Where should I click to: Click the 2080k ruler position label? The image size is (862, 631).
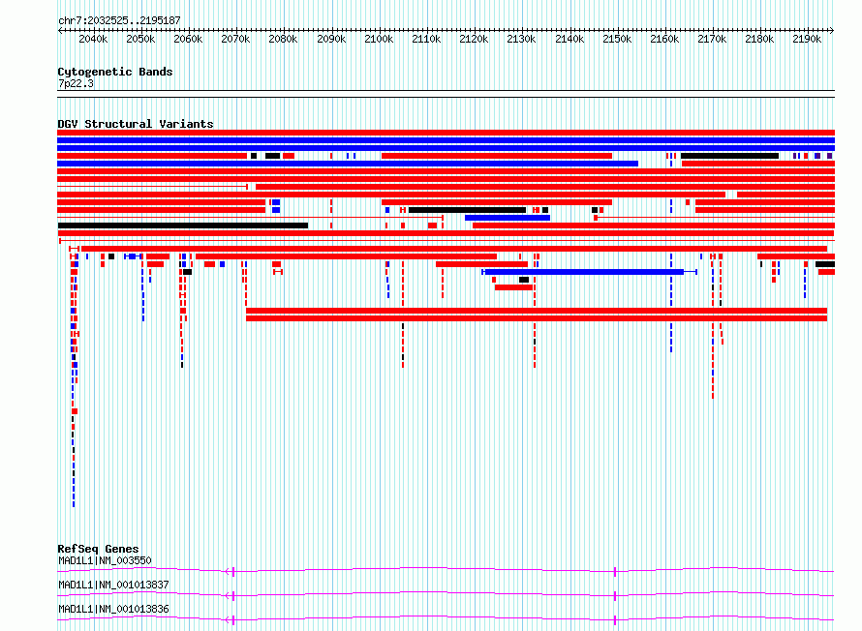(283, 39)
